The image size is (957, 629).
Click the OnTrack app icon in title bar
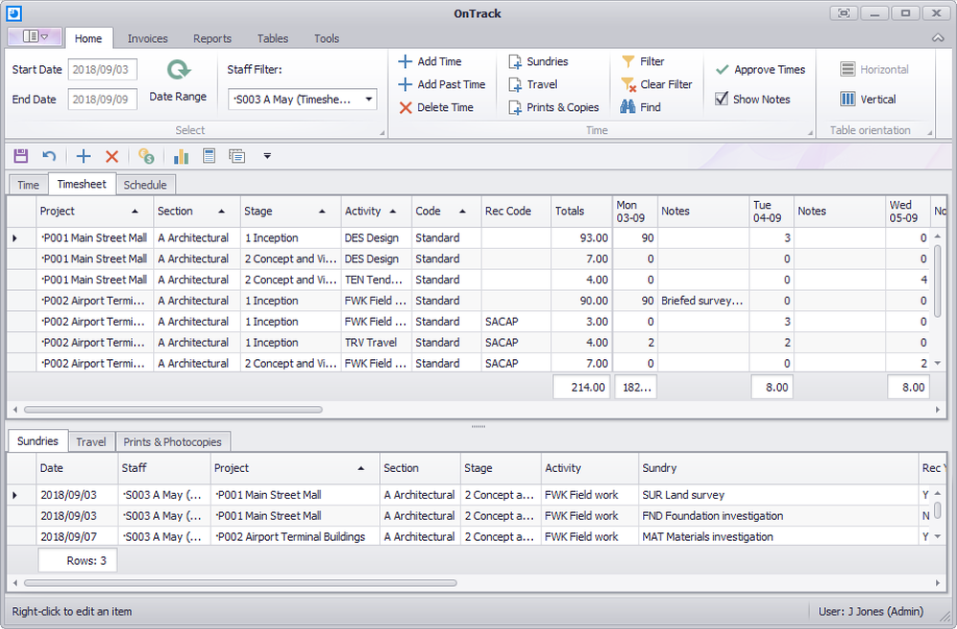click(x=14, y=12)
